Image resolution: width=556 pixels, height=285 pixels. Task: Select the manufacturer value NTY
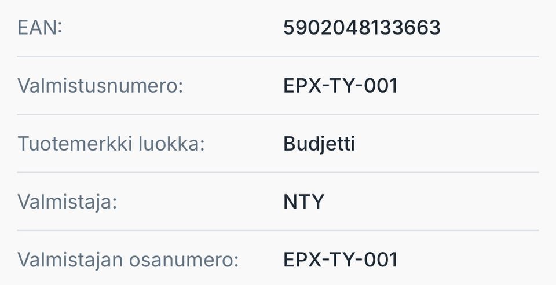click(x=304, y=202)
